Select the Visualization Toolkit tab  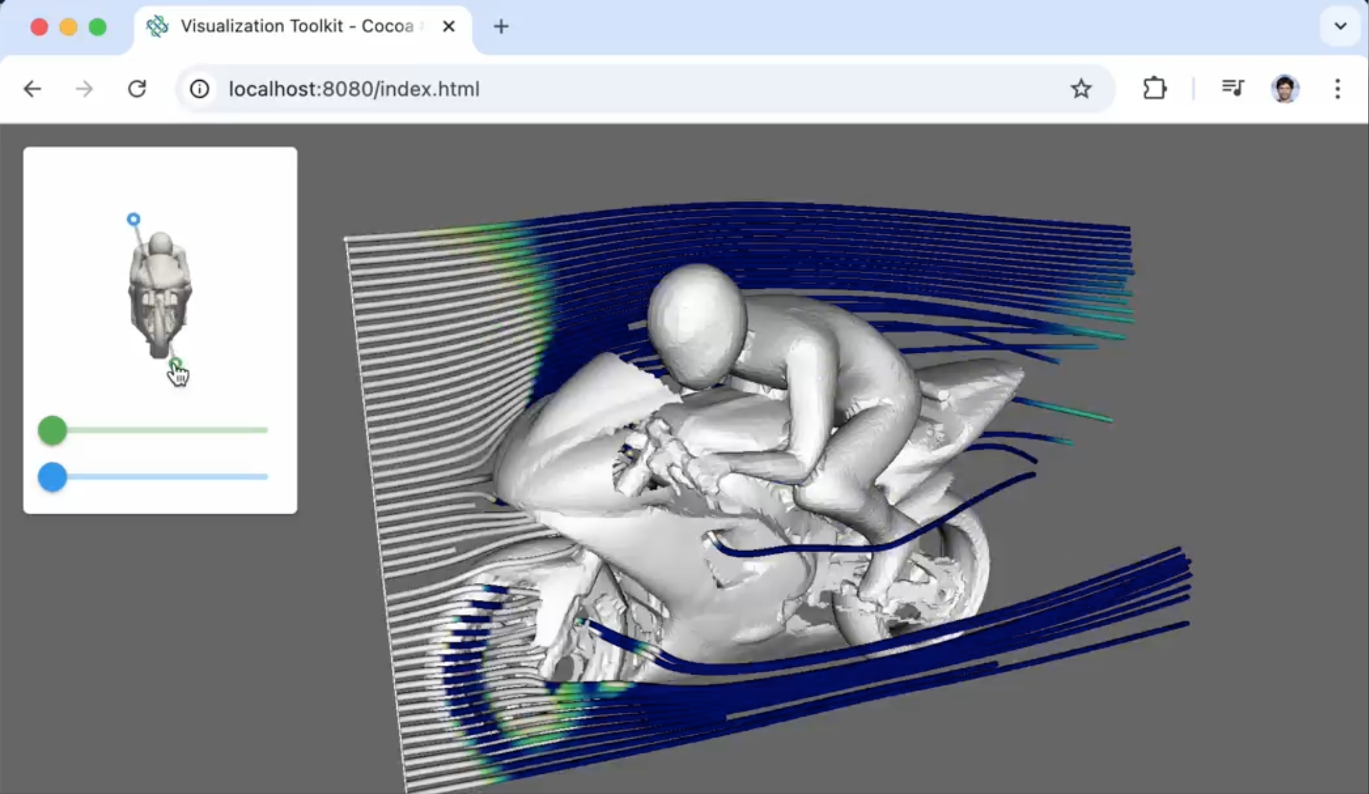(296, 26)
